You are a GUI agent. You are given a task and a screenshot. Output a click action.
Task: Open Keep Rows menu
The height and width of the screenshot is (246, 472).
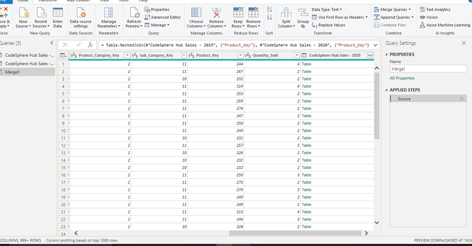(x=238, y=18)
